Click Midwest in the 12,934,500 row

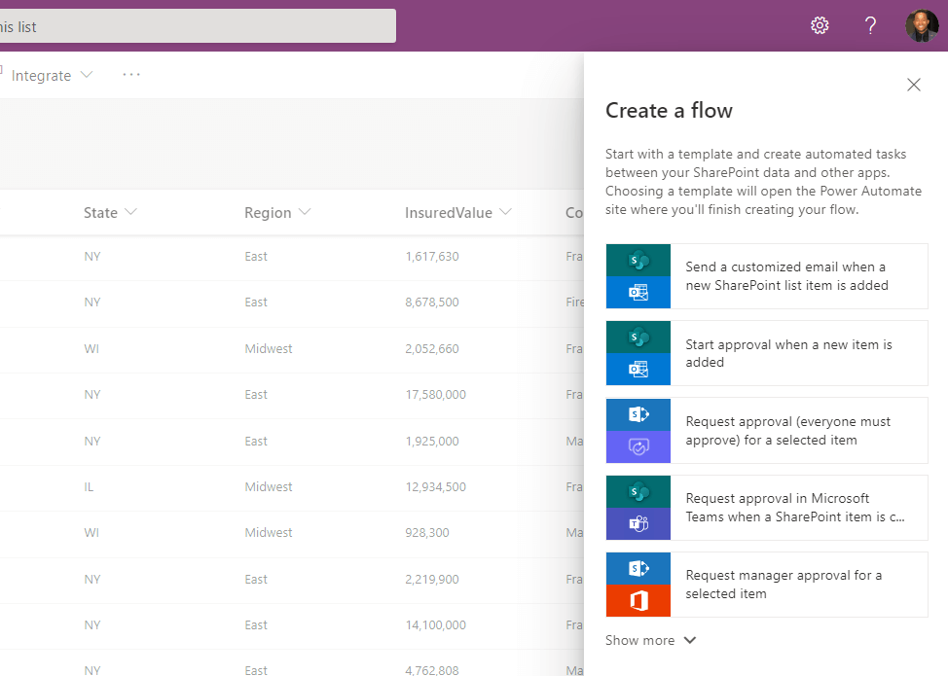click(x=269, y=487)
